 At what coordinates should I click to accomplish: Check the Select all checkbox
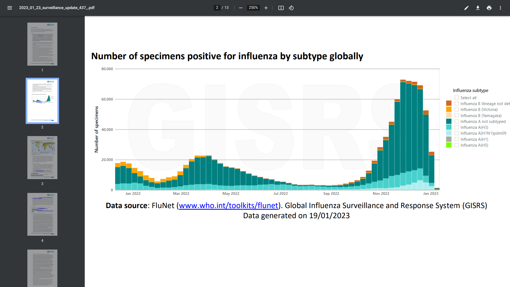click(457, 98)
